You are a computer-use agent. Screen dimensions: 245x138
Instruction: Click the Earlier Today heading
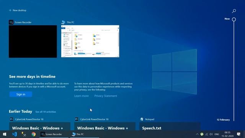[x=20, y=112]
